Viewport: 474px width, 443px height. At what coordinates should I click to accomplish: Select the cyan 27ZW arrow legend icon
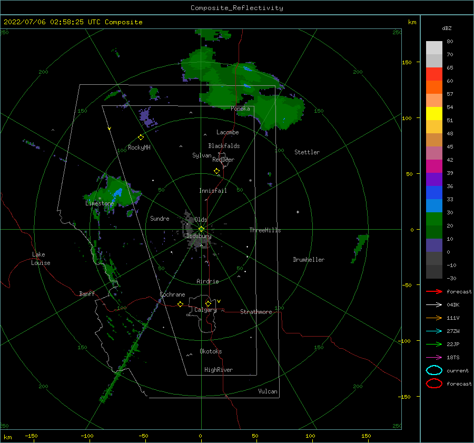click(434, 331)
